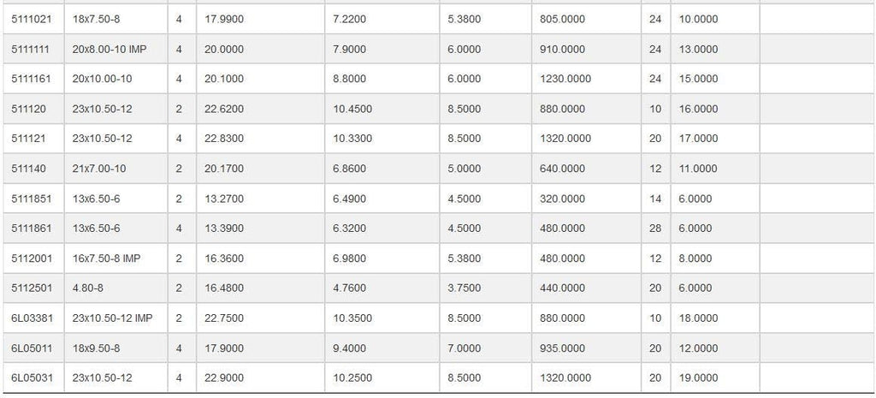Click the 18x9.50-8 size cell
Viewport: 876px width, 398px height.
coord(116,348)
